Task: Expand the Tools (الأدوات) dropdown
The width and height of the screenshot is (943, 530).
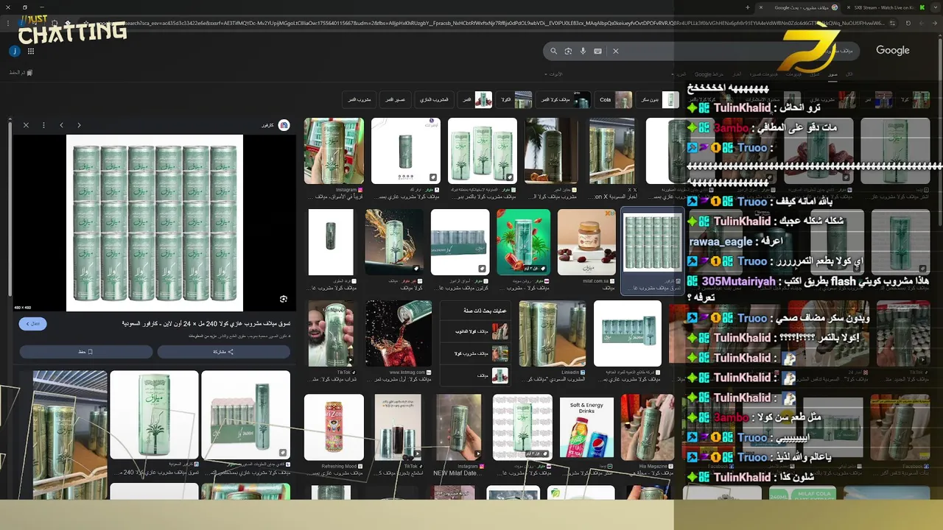Action: (x=553, y=74)
